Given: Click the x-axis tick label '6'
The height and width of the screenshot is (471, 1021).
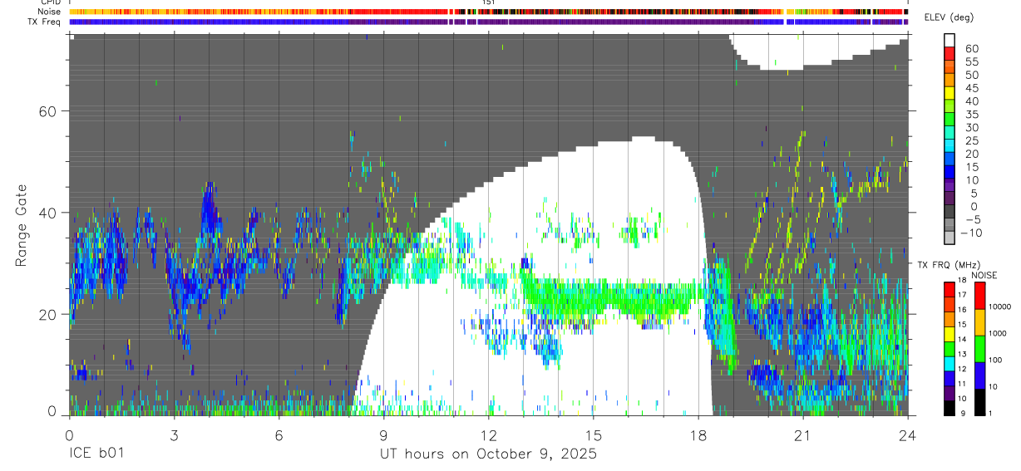Looking at the screenshot, I should [x=279, y=434].
